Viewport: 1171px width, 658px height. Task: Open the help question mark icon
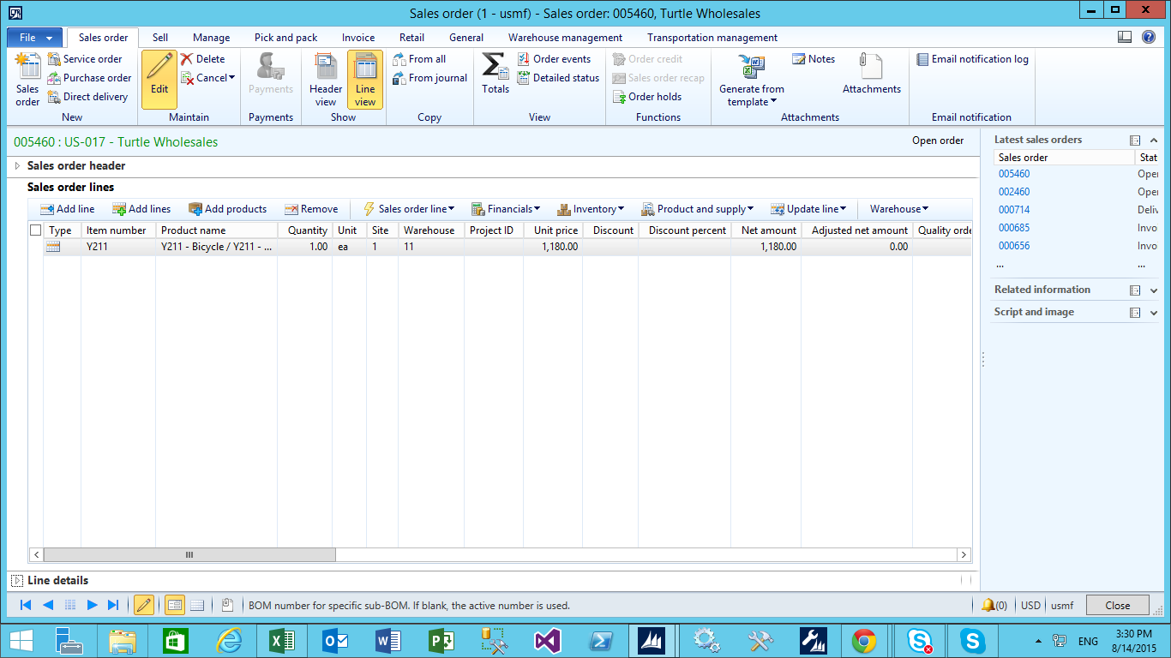1149,37
